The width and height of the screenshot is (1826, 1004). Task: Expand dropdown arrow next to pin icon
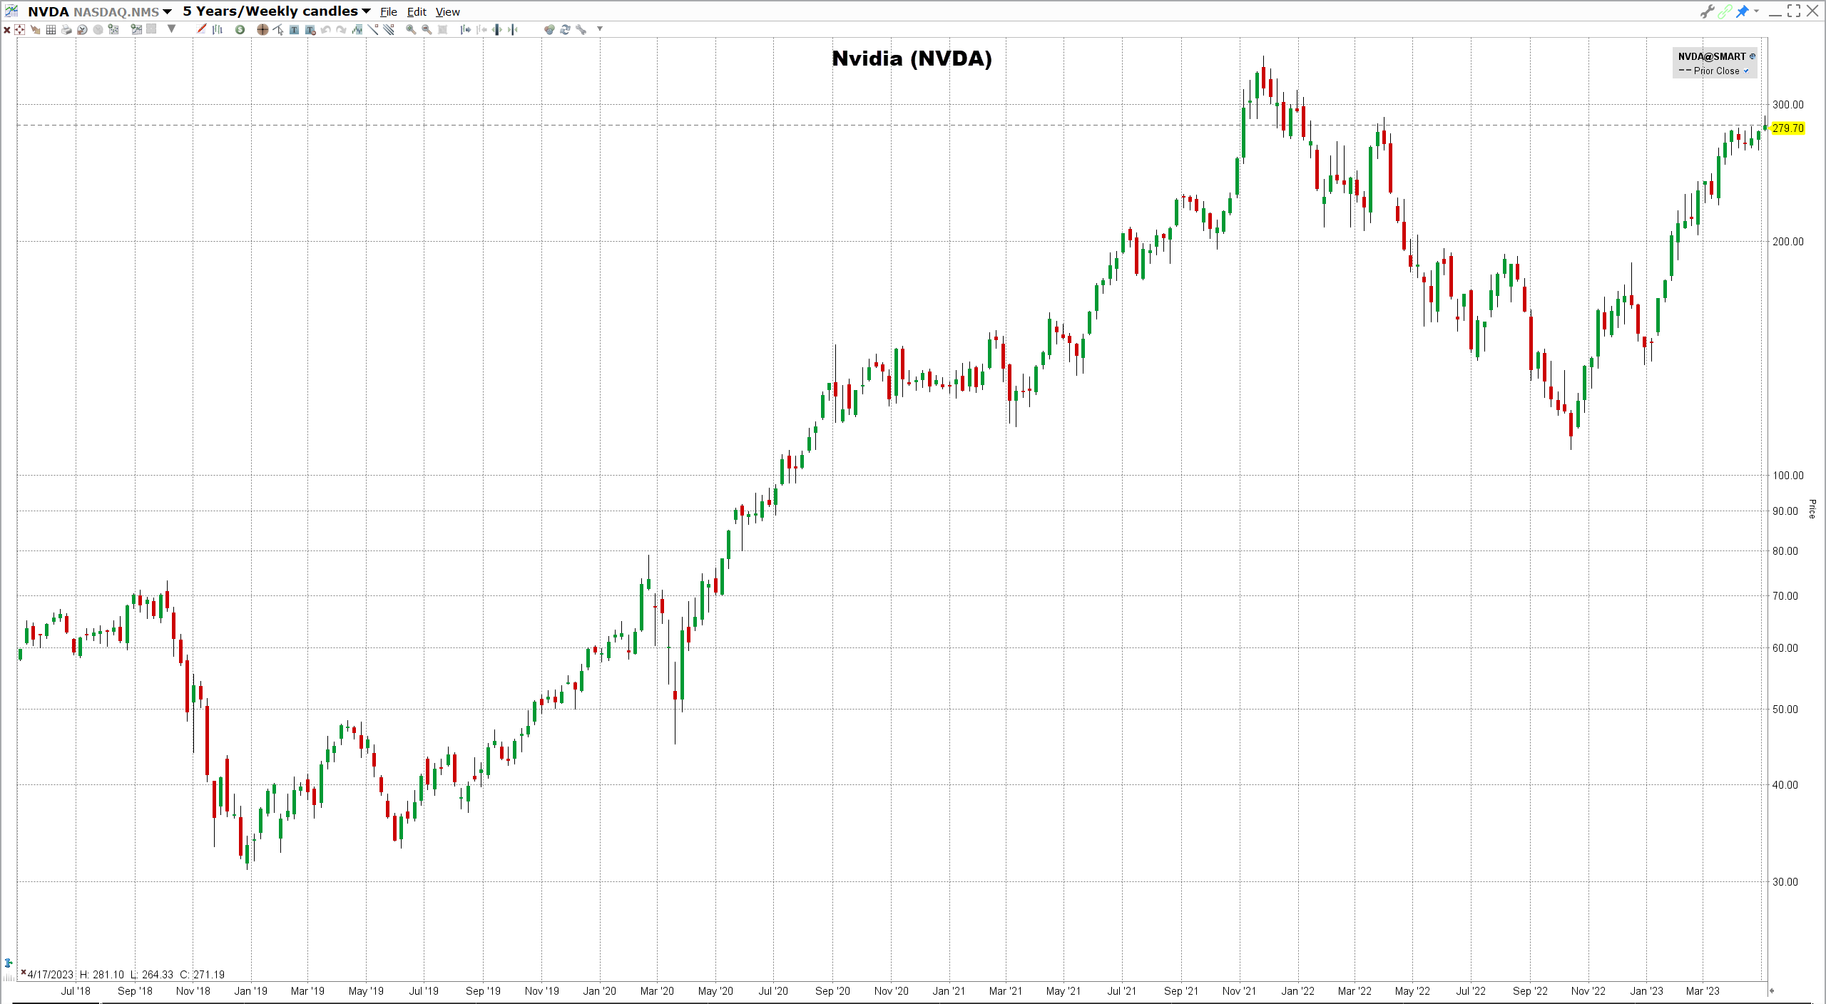pyautogui.click(x=1756, y=11)
